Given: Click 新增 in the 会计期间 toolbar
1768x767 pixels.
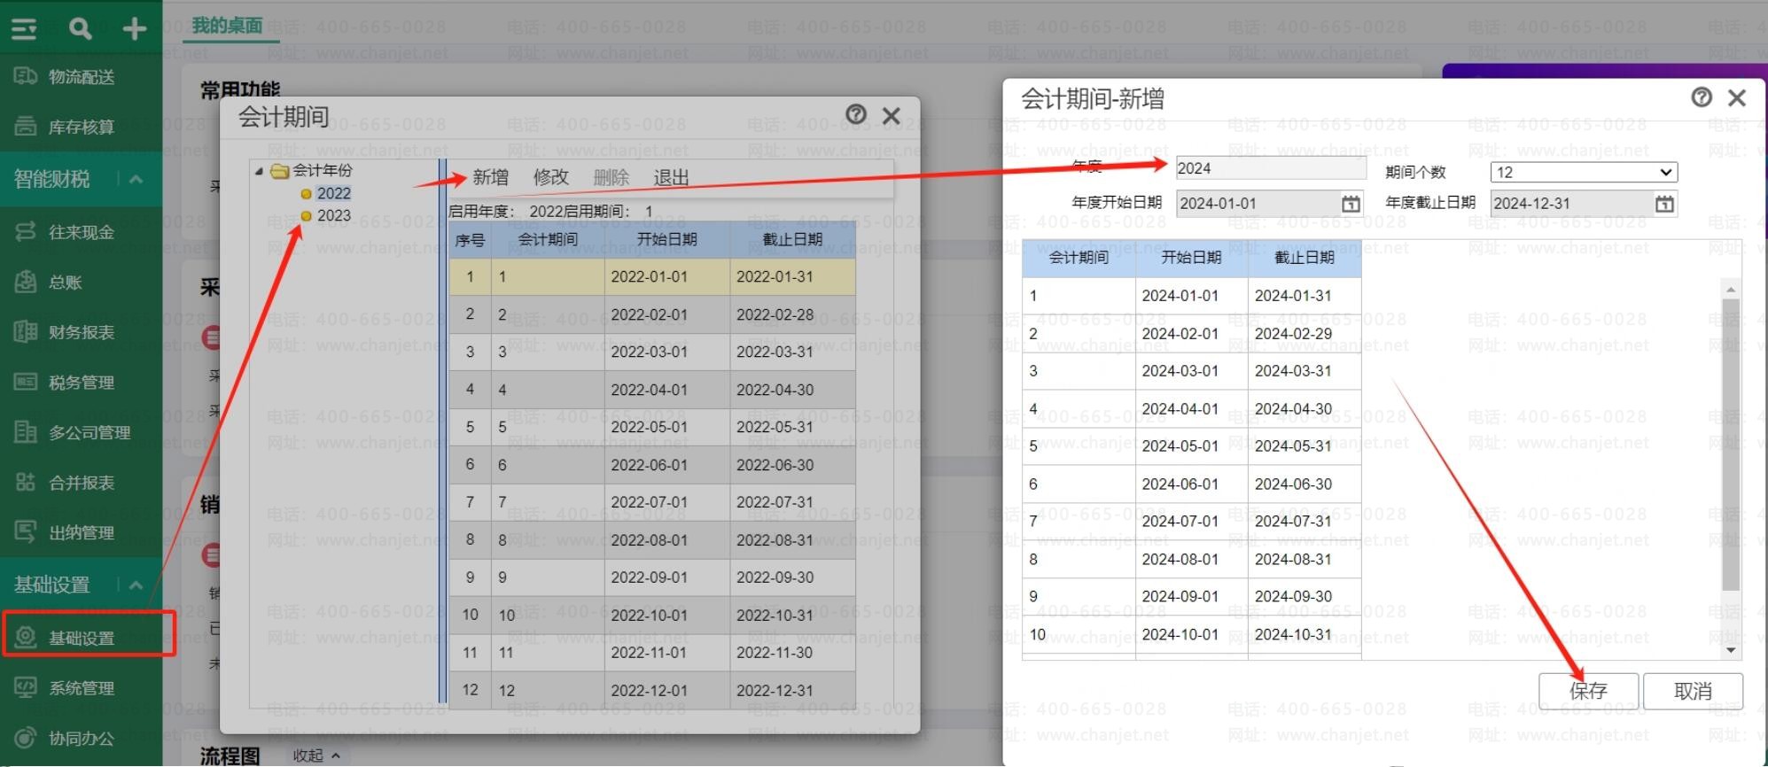Looking at the screenshot, I should [x=490, y=177].
